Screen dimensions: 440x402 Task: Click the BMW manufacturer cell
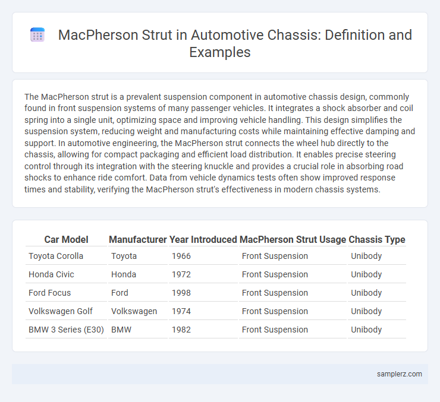pyautogui.click(x=138, y=330)
